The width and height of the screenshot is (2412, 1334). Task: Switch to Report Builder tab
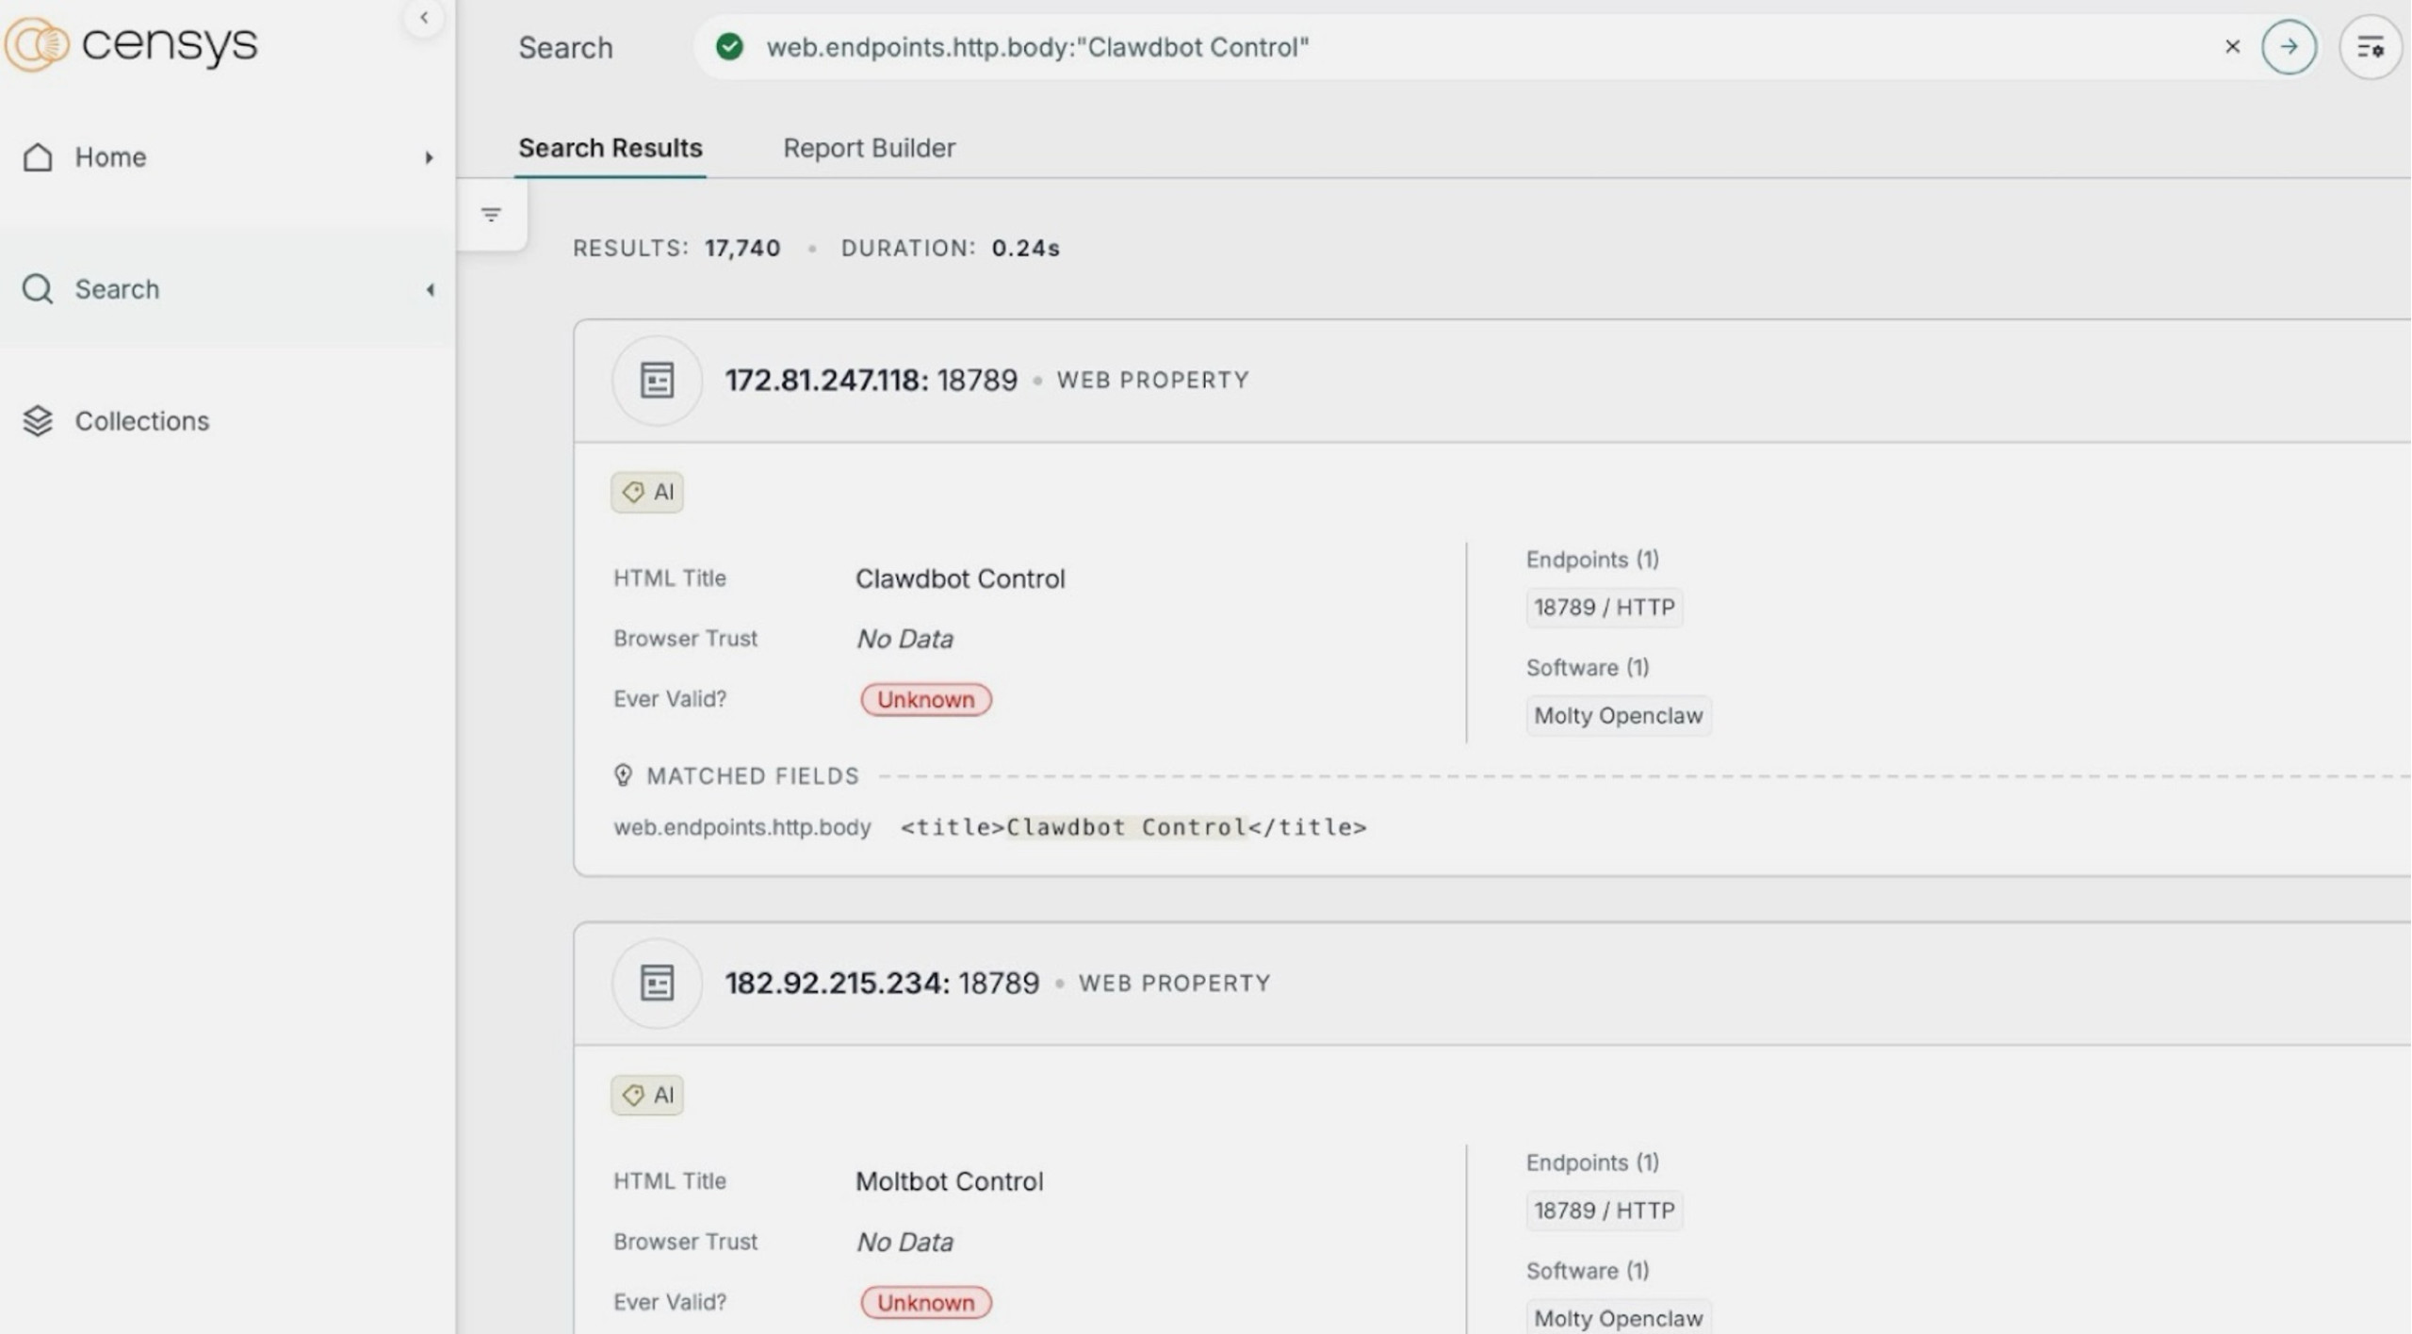pyautogui.click(x=869, y=148)
